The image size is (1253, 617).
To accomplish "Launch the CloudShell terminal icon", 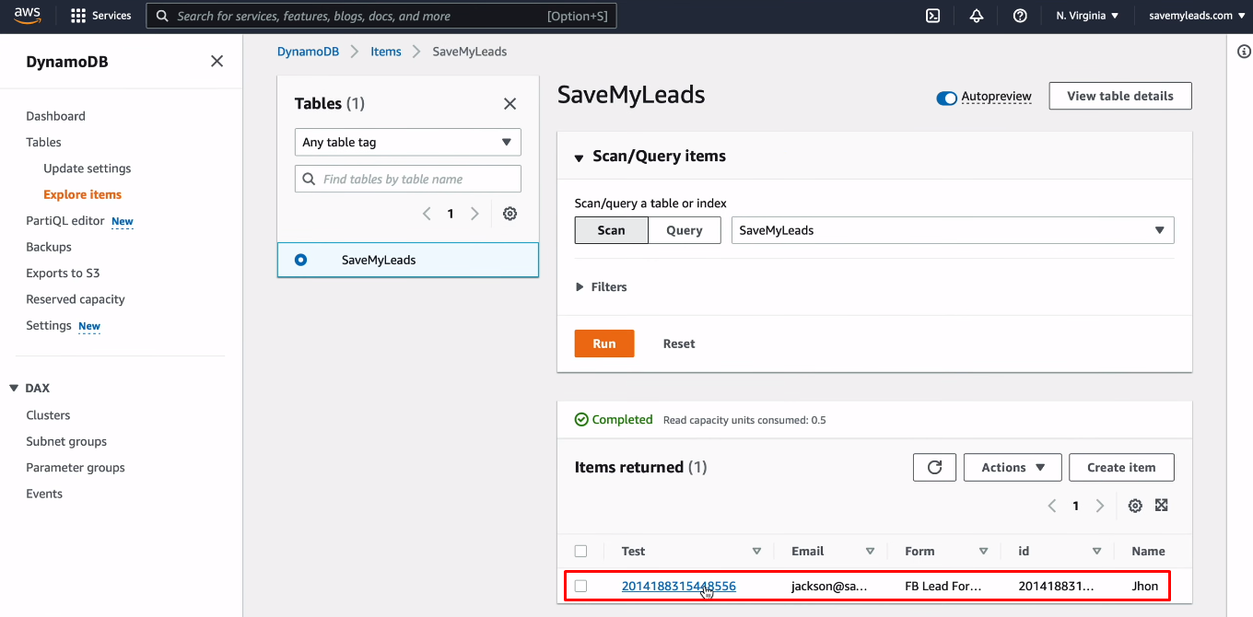I will (932, 16).
